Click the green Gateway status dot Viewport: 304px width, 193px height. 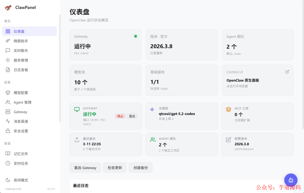[135, 36]
